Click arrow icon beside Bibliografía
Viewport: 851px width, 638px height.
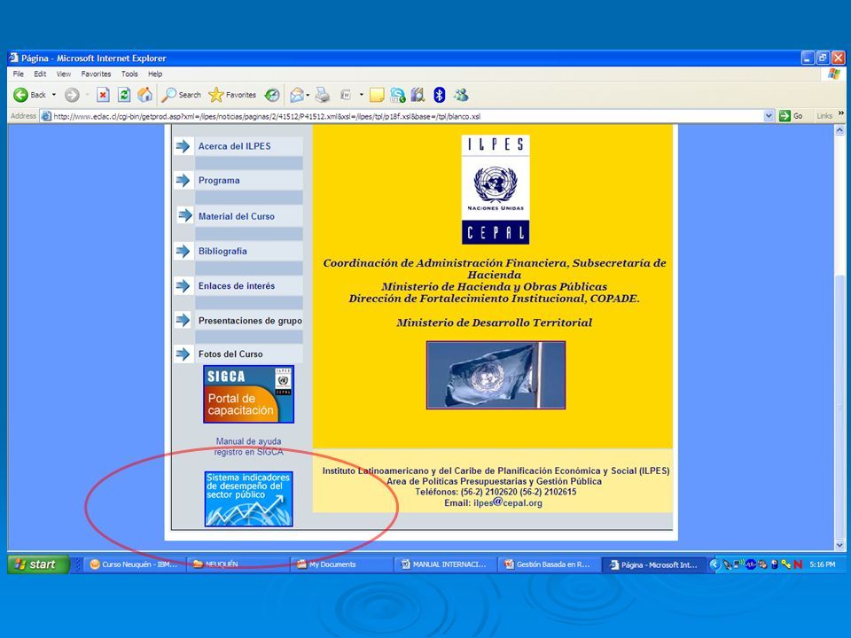click(x=183, y=251)
